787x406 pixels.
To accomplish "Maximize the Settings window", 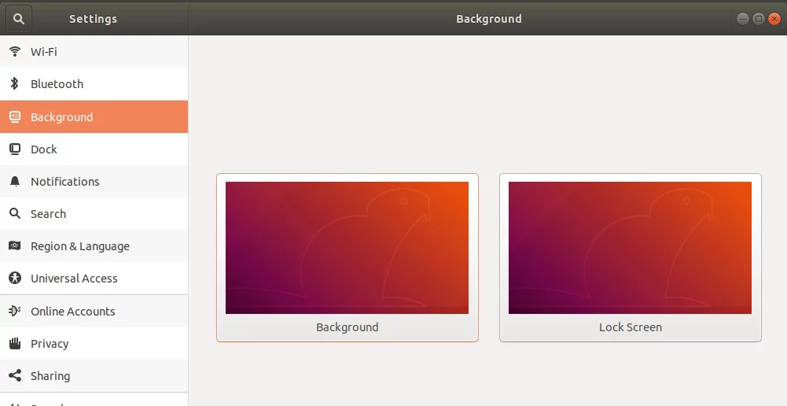I will [x=759, y=19].
